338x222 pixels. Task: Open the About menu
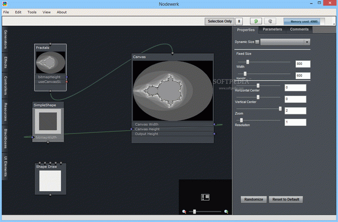[x=61, y=12]
